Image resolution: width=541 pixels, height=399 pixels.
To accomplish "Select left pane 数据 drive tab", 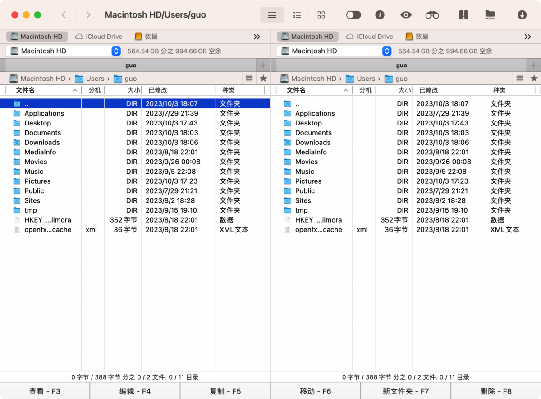I will [x=146, y=37].
